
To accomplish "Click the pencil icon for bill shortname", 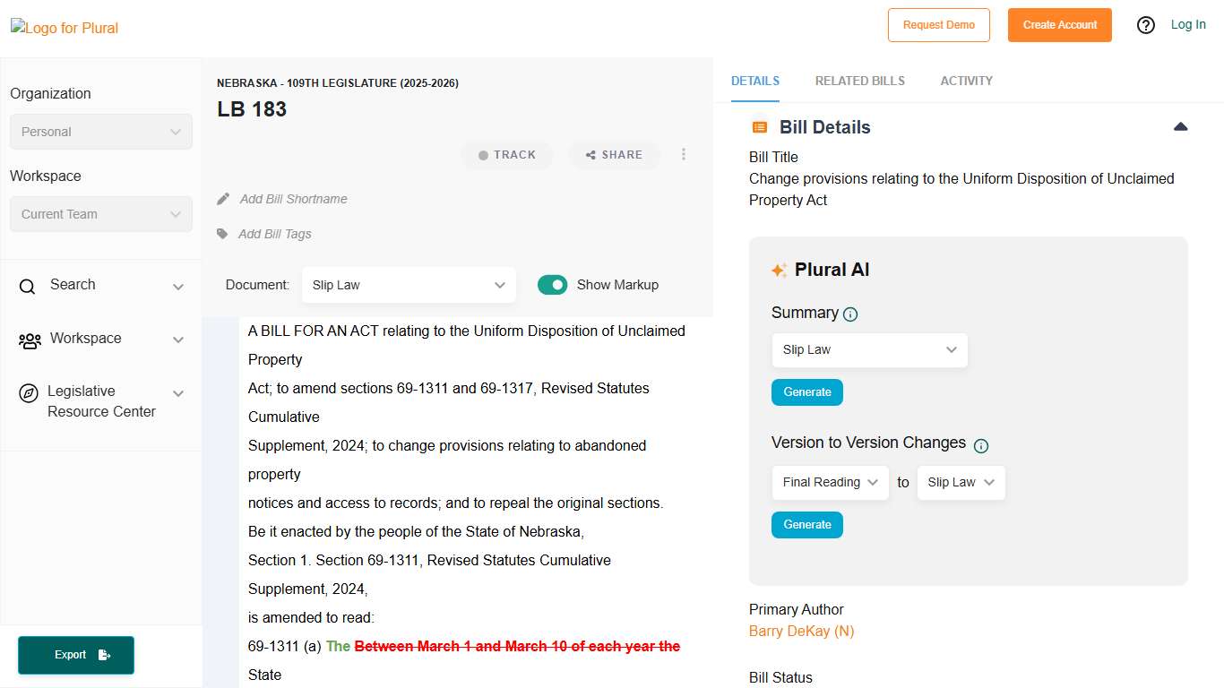I will click(x=223, y=199).
